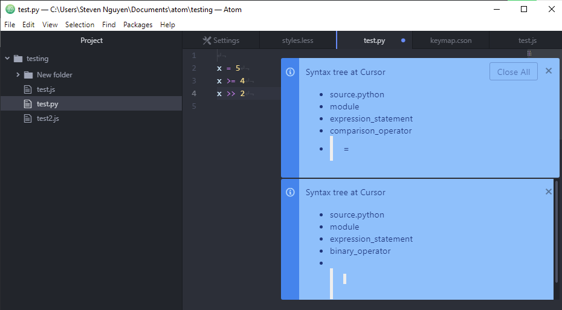Click info icon of second notification

tap(290, 192)
